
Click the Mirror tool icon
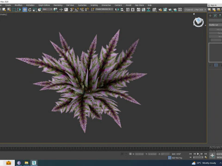(x=117, y=10)
